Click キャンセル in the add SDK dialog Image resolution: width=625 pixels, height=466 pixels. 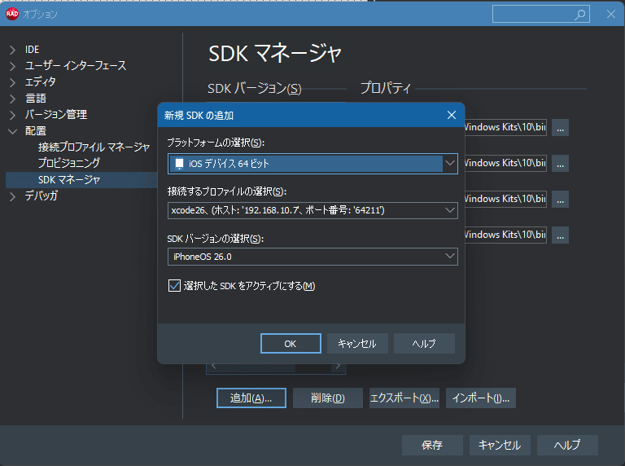[x=357, y=344]
